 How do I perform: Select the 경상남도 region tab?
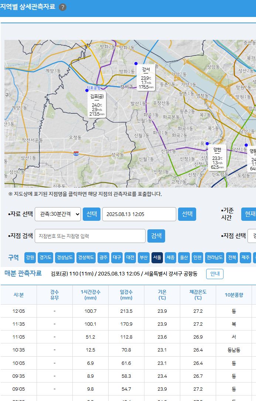pyautogui.click(x=65, y=257)
